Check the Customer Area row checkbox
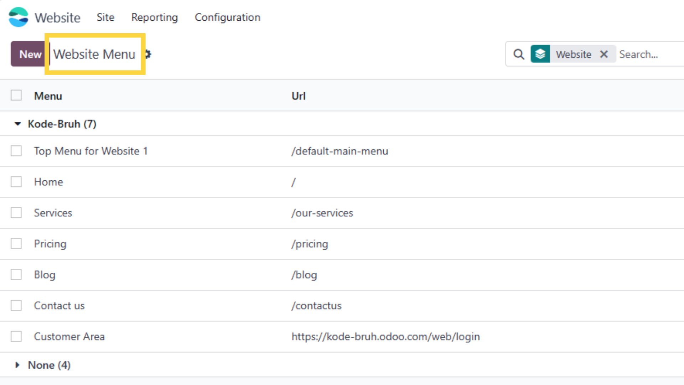The width and height of the screenshot is (684, 385). (x=16, y=336)
